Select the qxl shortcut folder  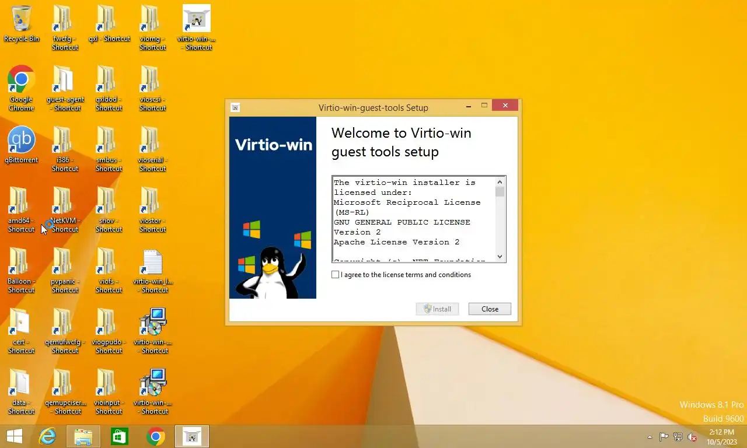[x=109, y=24]
